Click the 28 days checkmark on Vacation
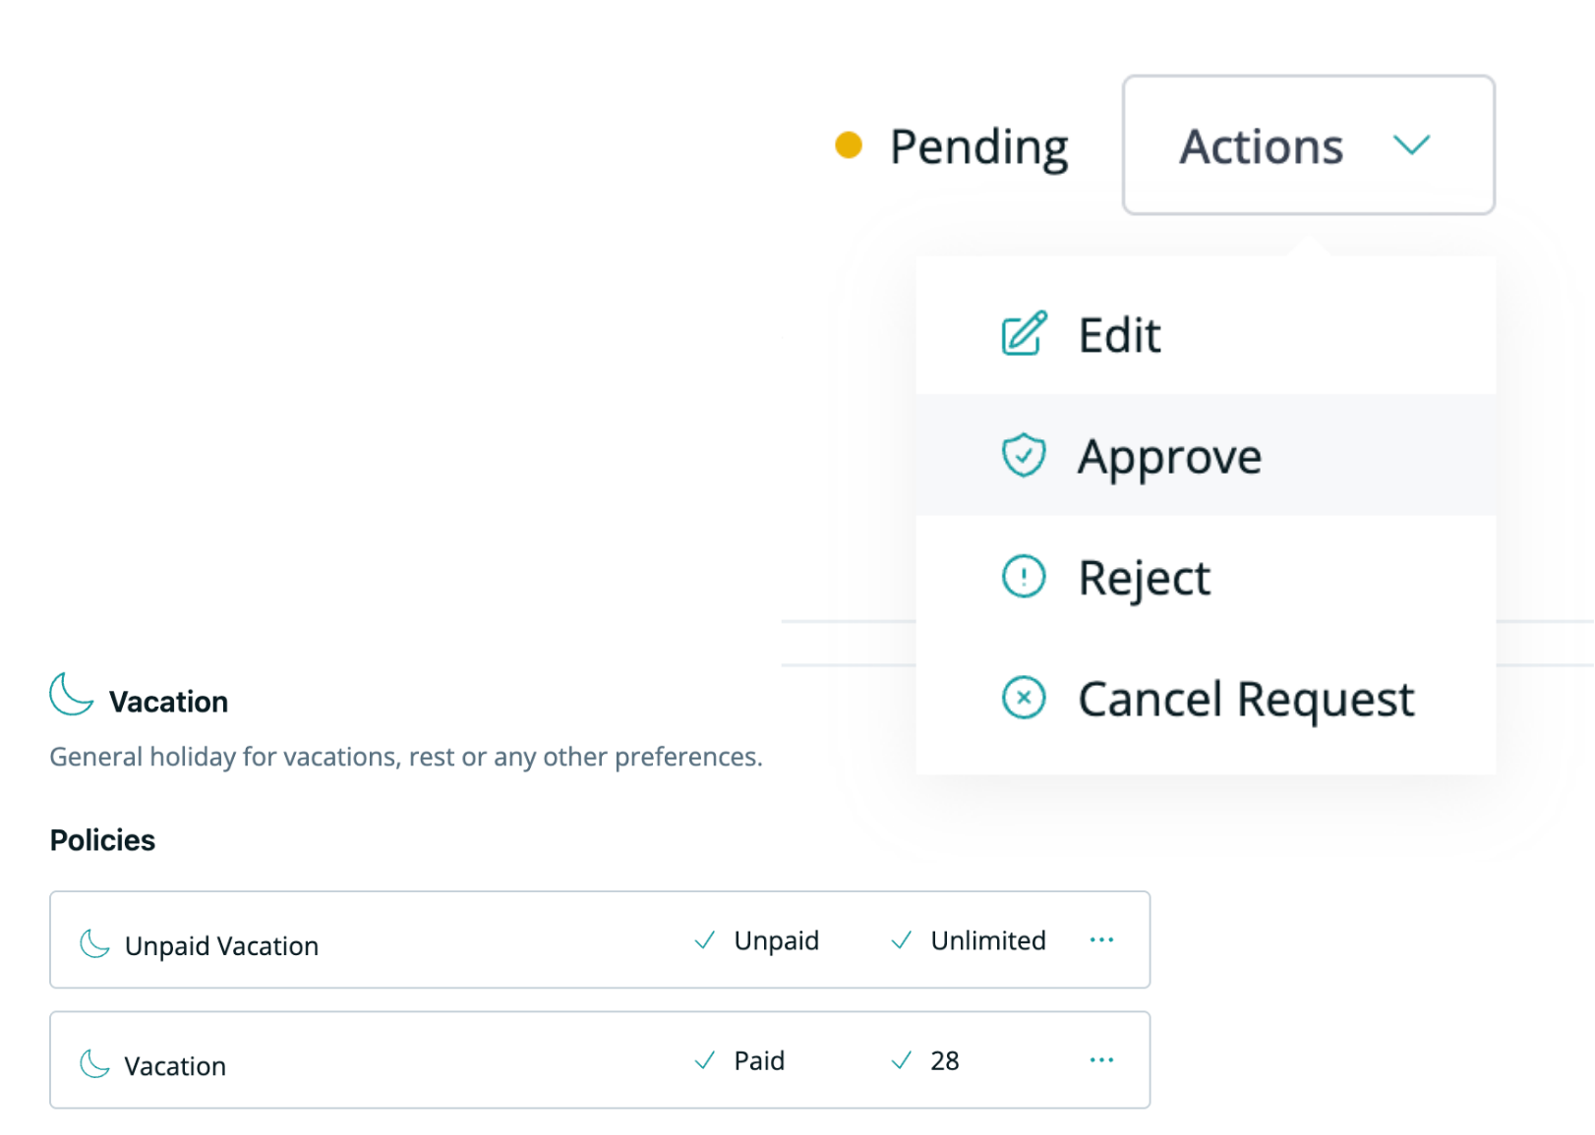Viewport: 1595px width, 1135px height. (x=901, y=1060)
